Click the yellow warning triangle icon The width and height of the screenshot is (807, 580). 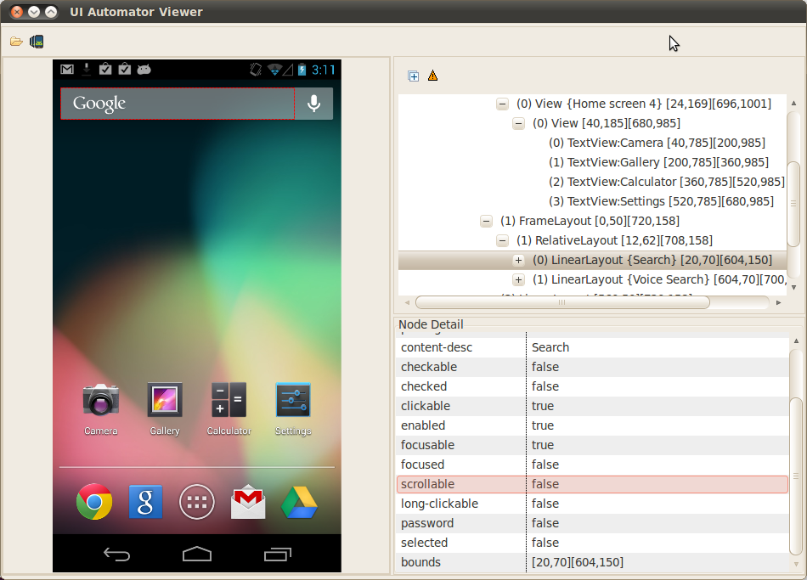click(x=433, y=76)
